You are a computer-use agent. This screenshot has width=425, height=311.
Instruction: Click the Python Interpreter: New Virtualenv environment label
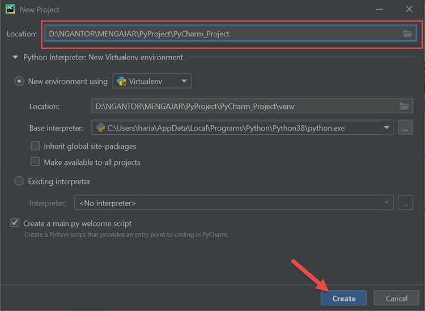pos(103,57)
